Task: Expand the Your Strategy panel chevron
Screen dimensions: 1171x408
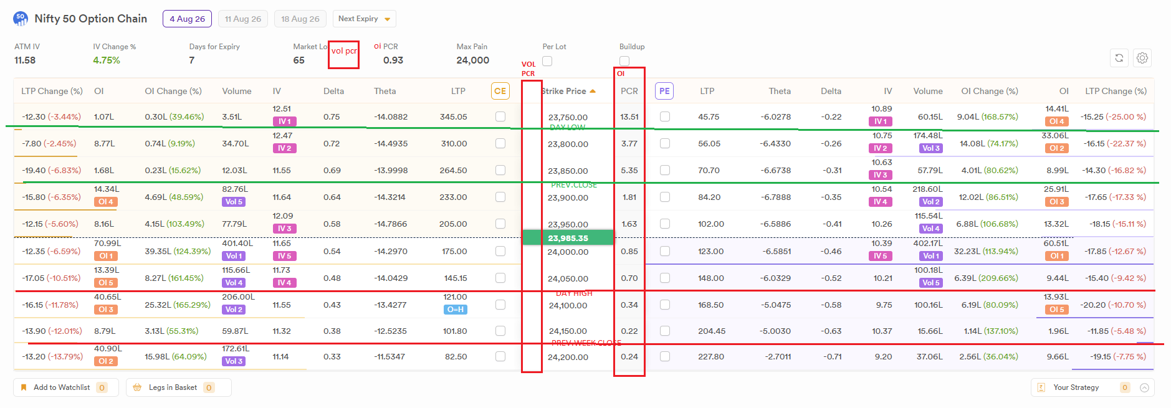Action: pos(1144,387)
